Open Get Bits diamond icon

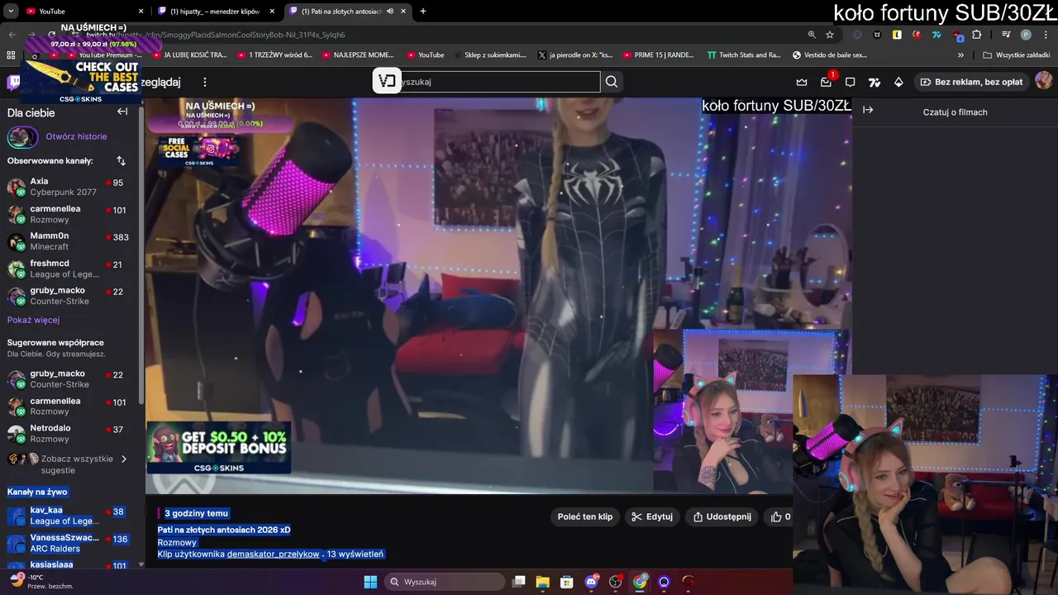(x=898, y=82)
